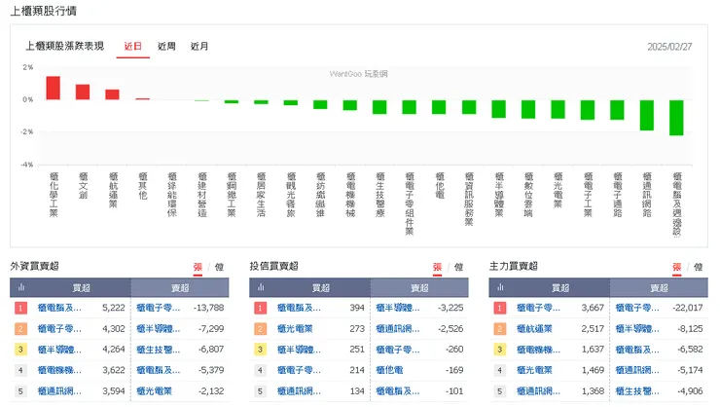
Task: Click the rank 3 badge in 主力買賣超
Action: coord(500,350)
